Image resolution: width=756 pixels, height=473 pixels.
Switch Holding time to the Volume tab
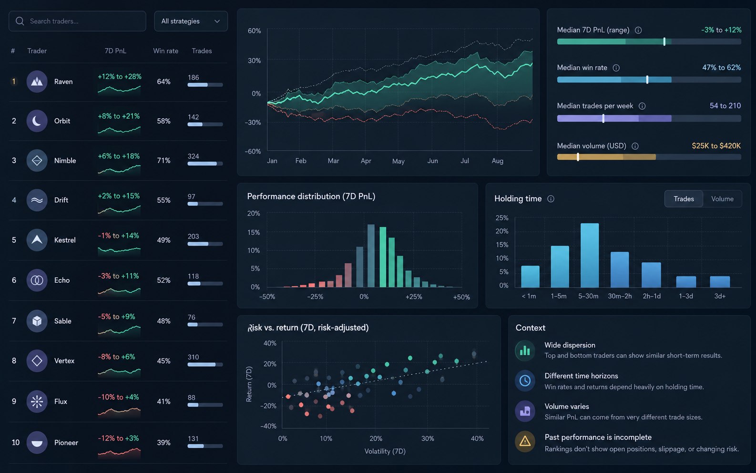[722, 199]
